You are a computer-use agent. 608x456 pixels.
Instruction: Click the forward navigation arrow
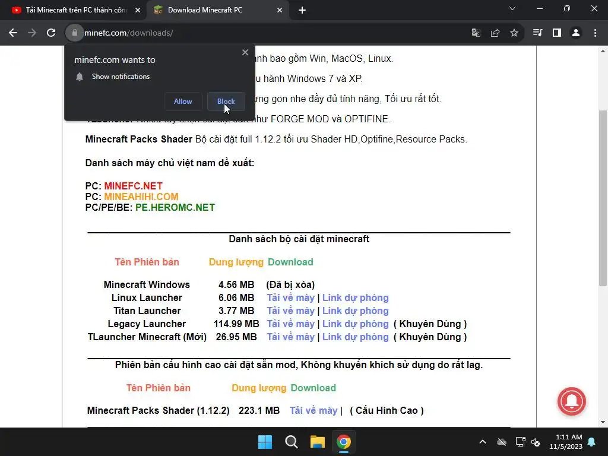[x=32, y=33]
